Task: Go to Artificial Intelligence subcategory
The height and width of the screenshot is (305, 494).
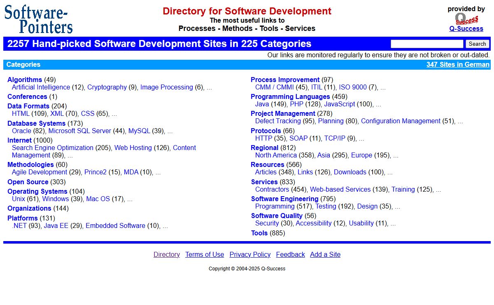Action: point(41,87)
